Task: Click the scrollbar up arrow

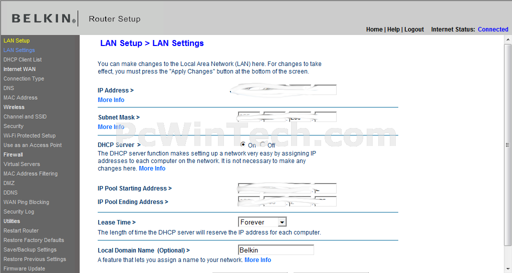Action: pyautogui.click(x=508, y=39)
